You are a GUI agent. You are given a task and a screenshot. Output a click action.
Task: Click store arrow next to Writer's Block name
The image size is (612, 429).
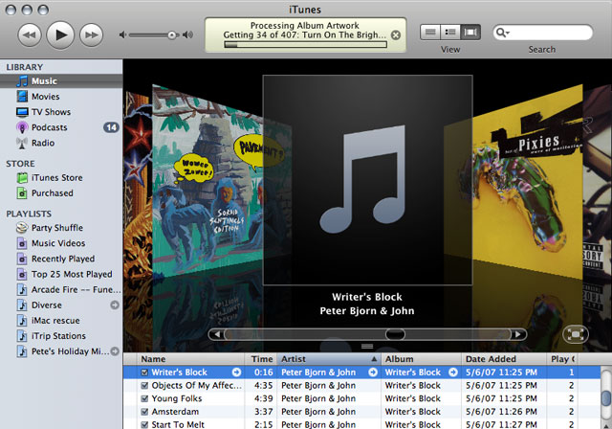tap(236, 373)
